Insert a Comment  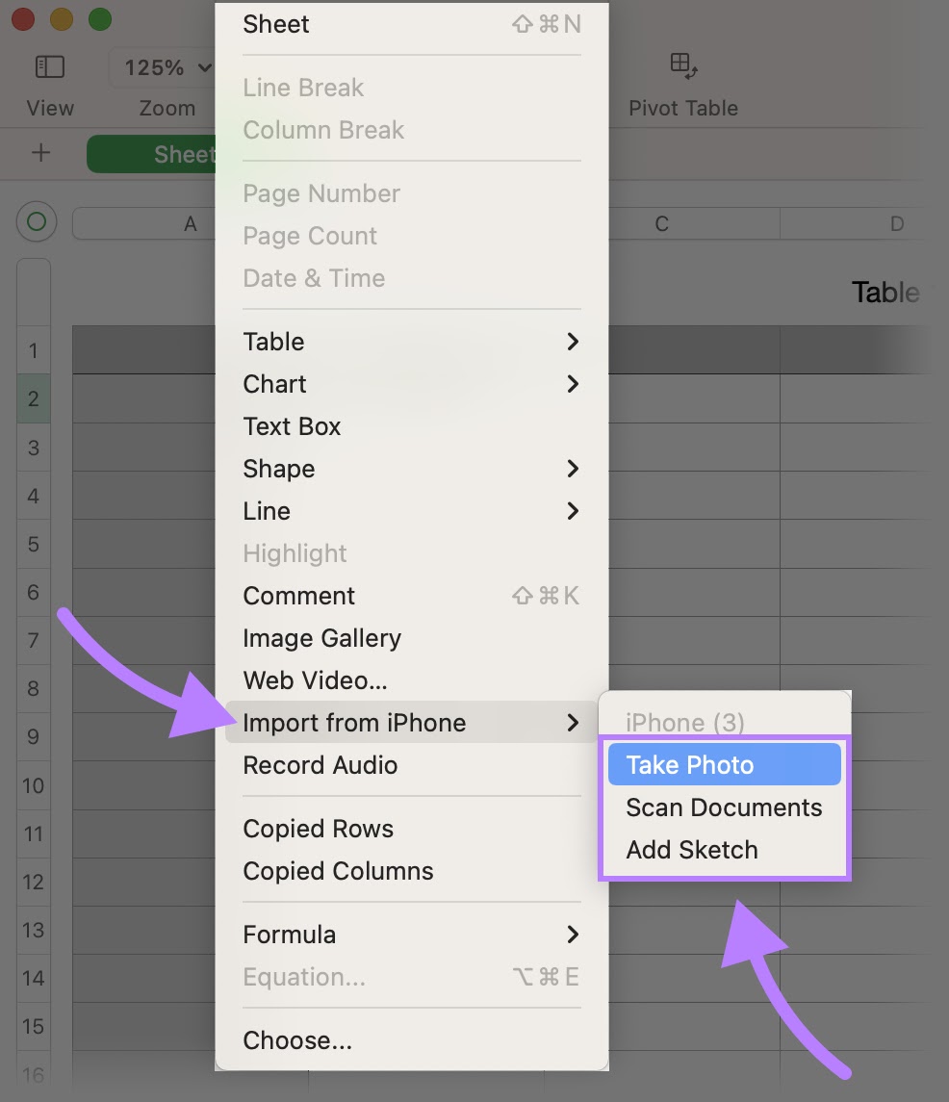tap(298, 596)
